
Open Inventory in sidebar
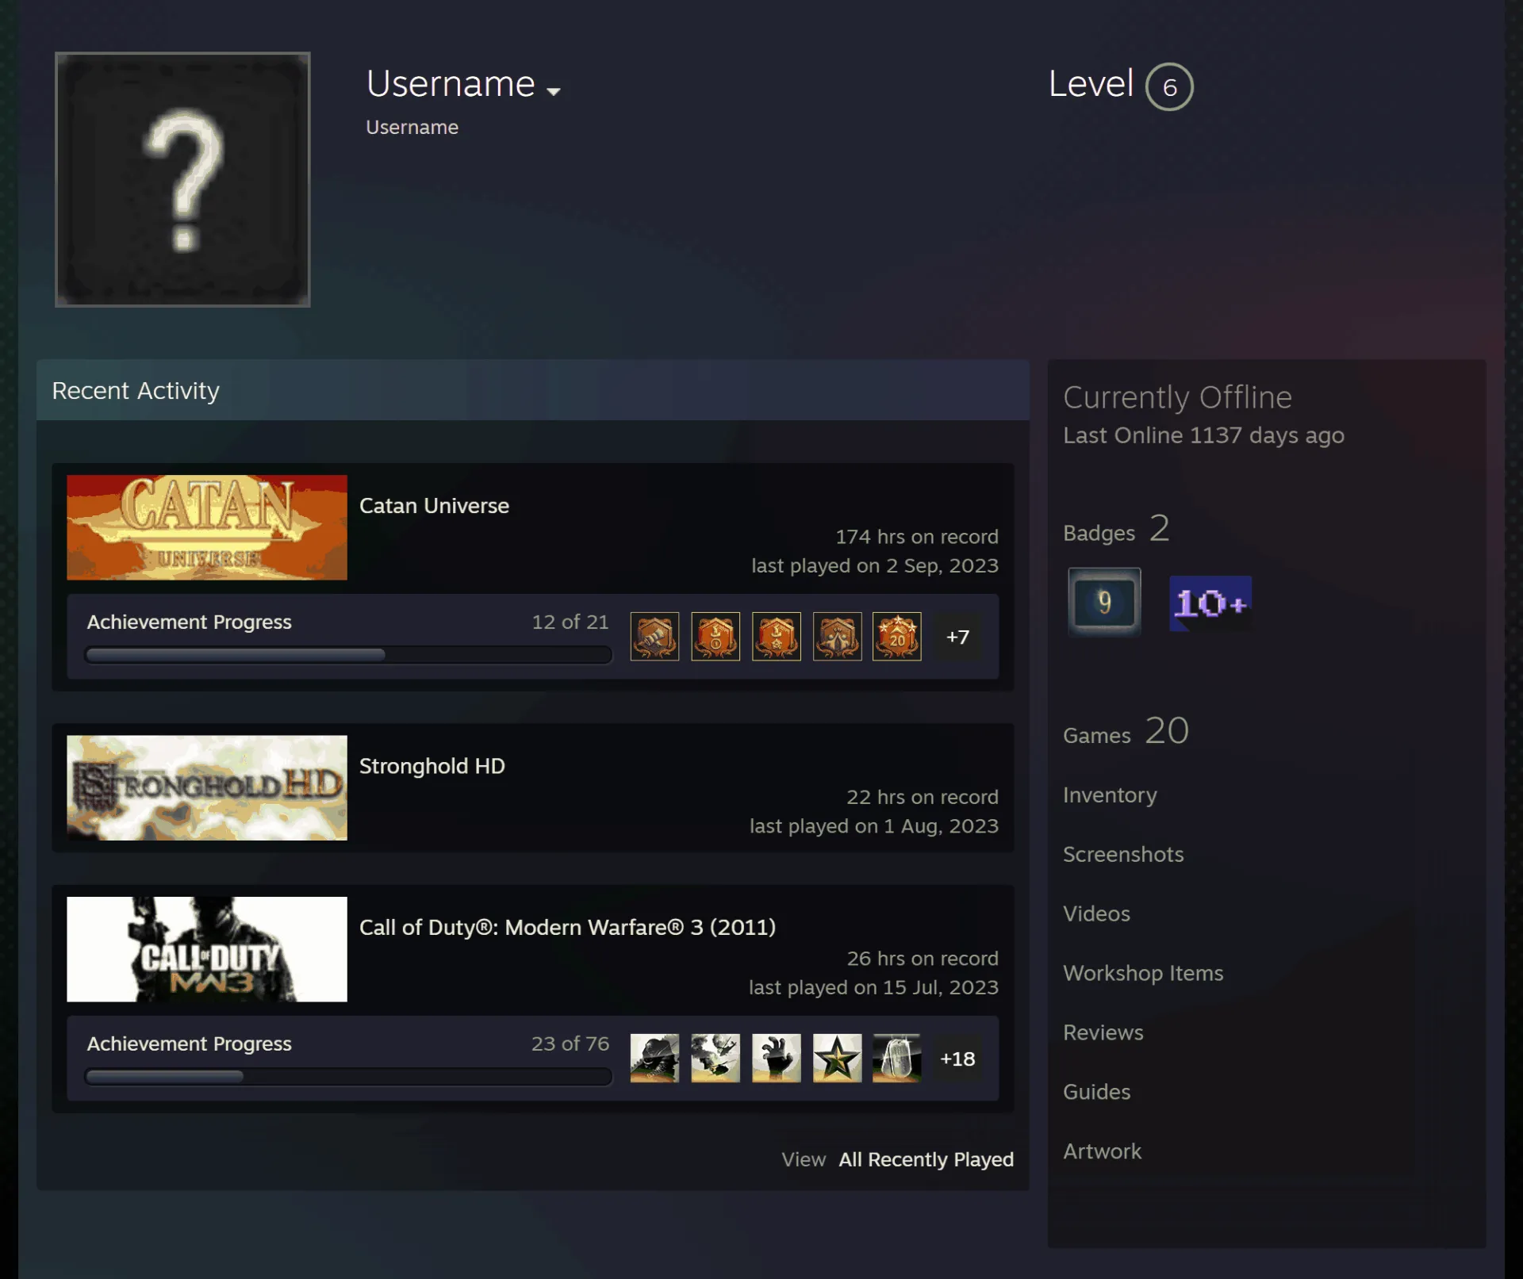click(1110, 795)
